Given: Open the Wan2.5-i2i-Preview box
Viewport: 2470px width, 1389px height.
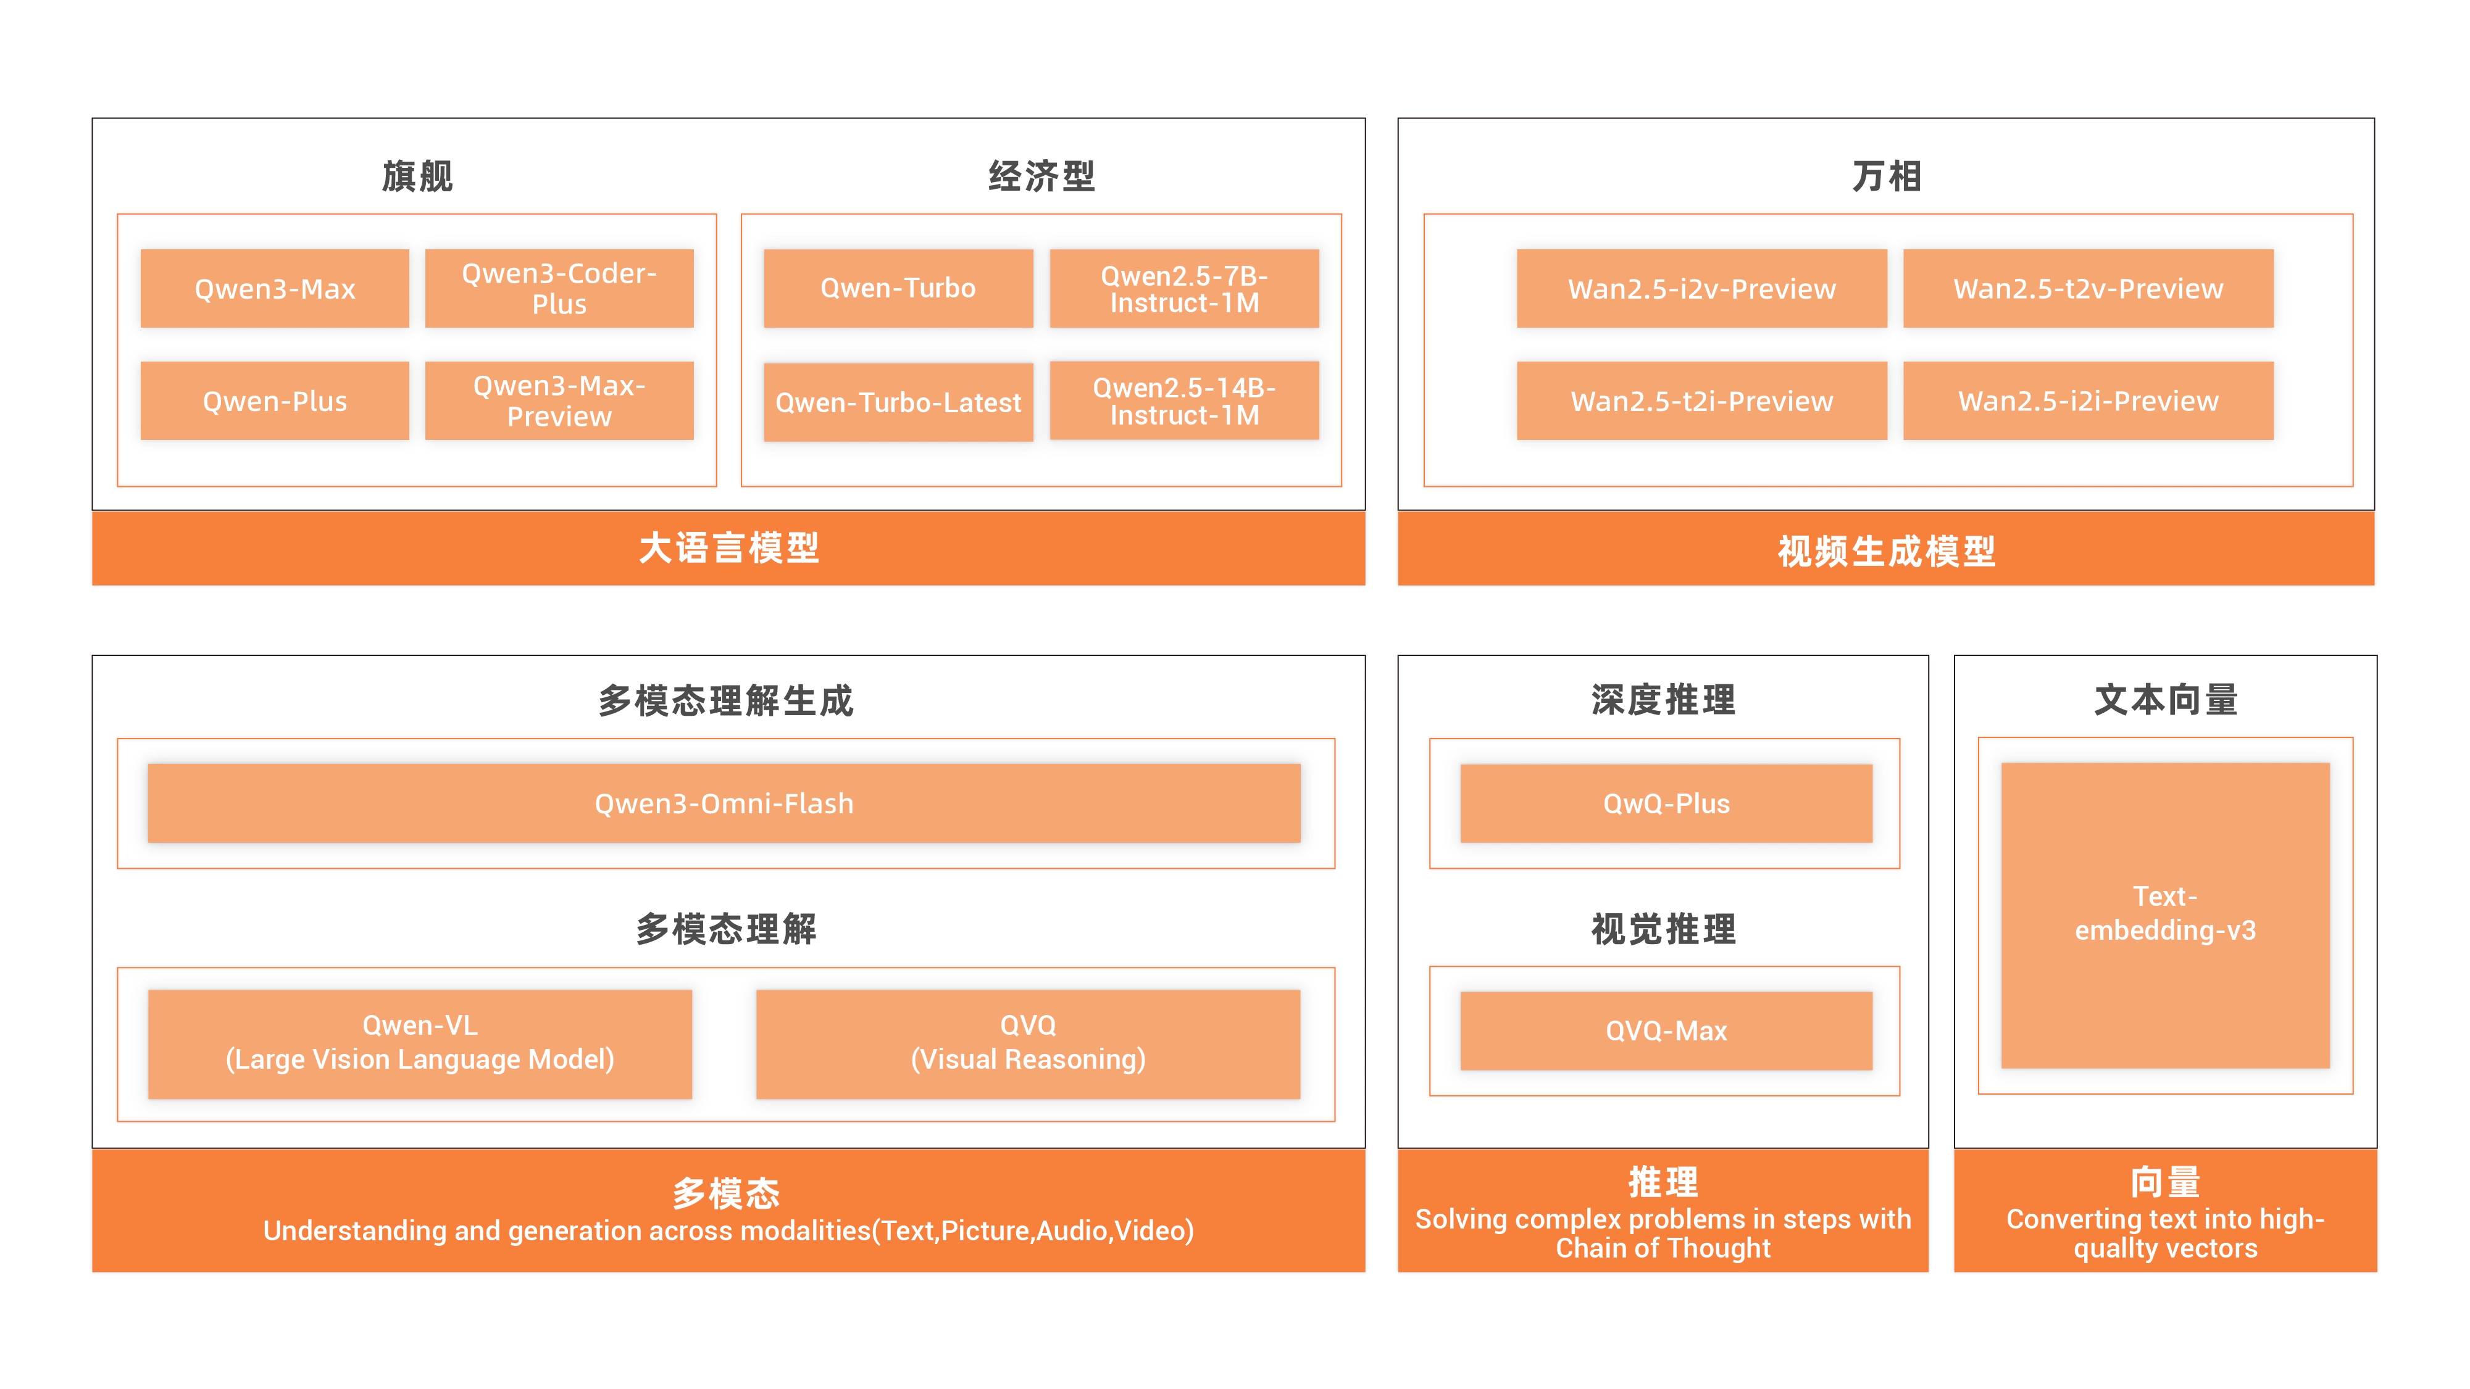Looking at the screenshot, I should pos(2087,400).
